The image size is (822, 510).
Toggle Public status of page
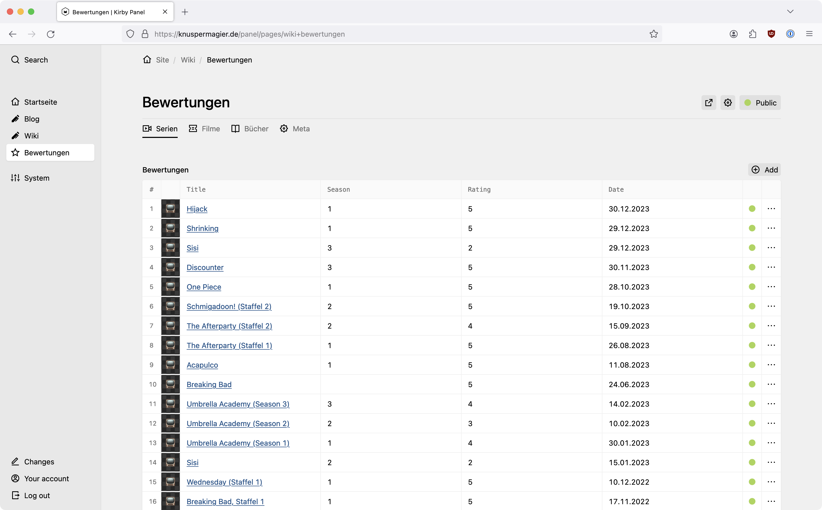pos(760,103)
